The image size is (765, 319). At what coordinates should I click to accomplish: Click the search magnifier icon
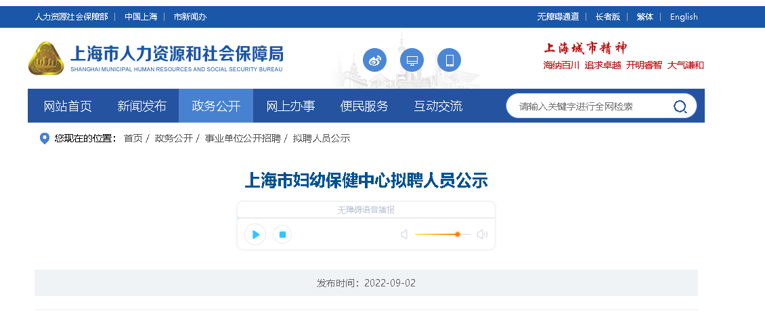click(680, 106)
